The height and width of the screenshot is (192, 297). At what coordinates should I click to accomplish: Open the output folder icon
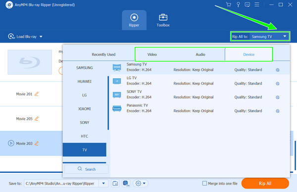(115, 183)
